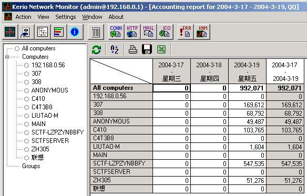Open the HTTP log icon
Image resolution: width=307 pixels, height=196 pixels.
(x=132, y=32)
